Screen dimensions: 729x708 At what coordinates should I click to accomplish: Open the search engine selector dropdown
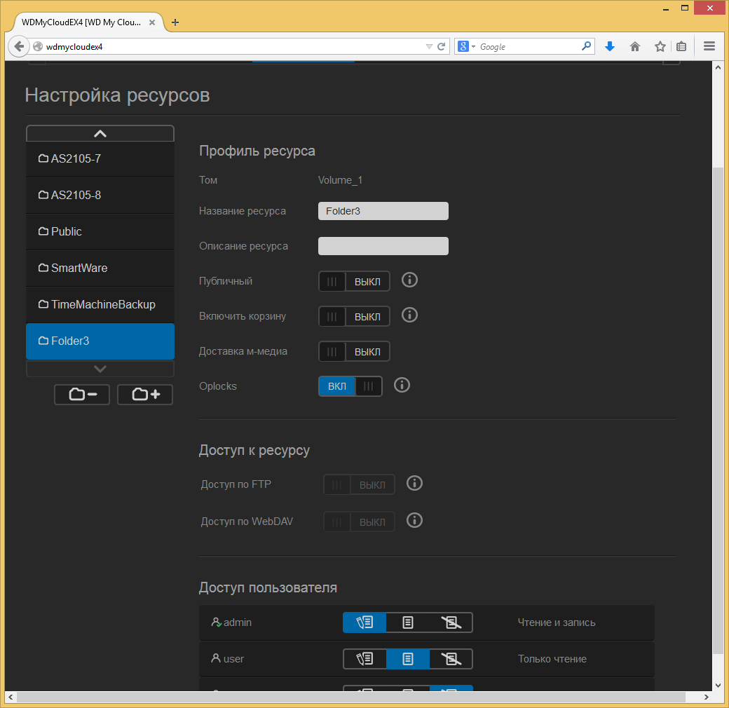click(467, 46)
